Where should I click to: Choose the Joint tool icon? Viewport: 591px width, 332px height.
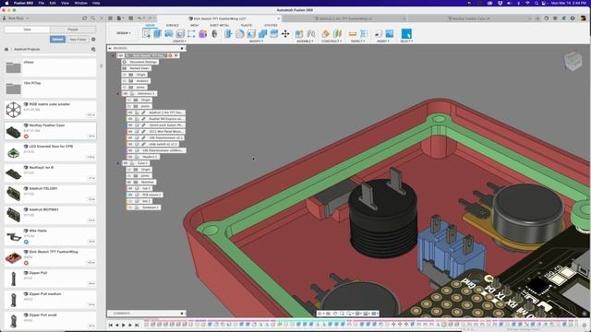311,34
